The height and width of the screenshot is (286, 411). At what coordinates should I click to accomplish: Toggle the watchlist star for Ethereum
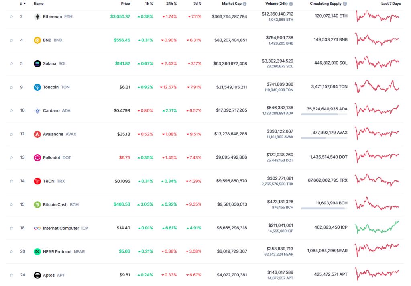point(11,16)
